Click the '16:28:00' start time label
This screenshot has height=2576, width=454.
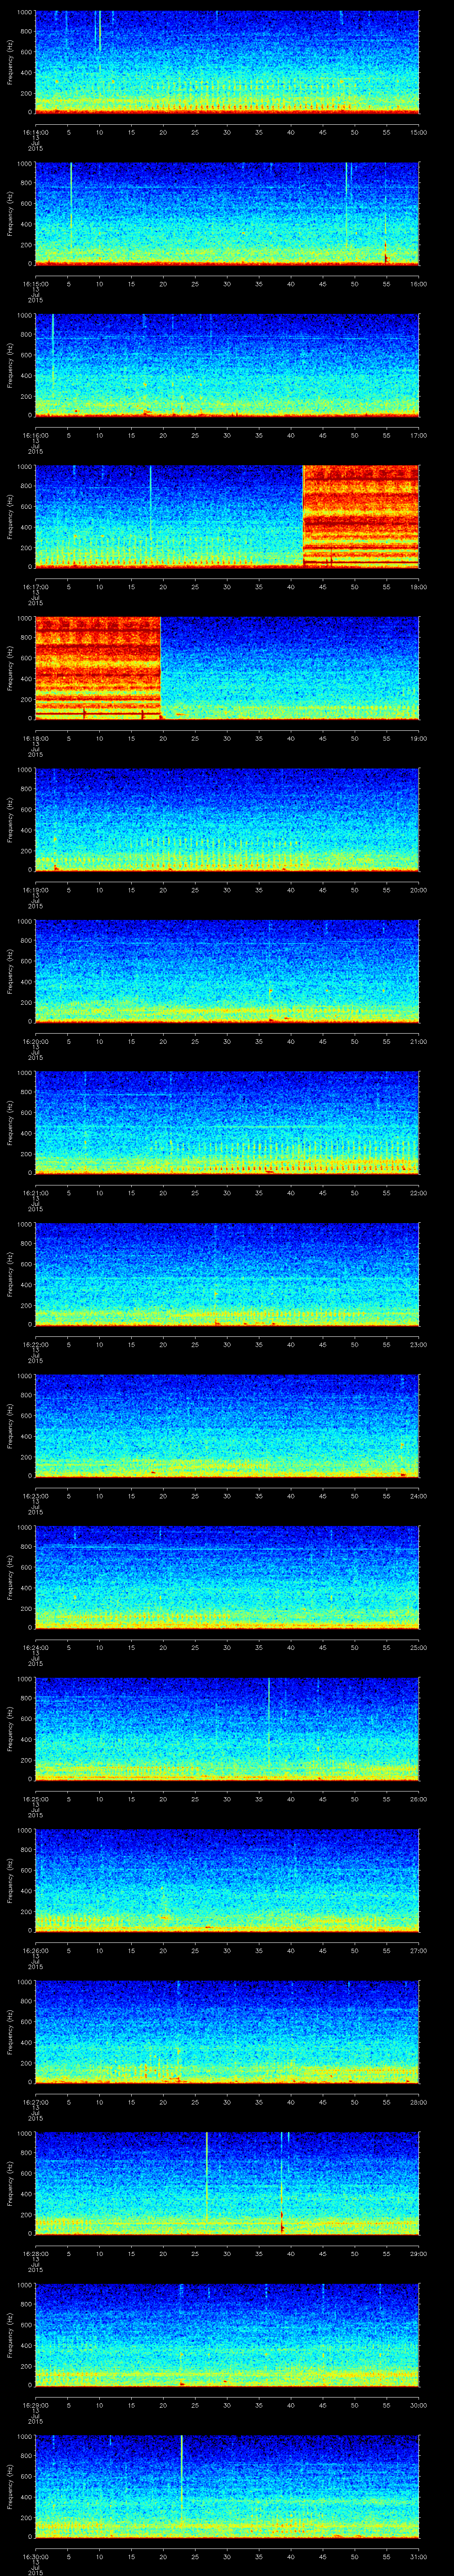point(35,2253)
